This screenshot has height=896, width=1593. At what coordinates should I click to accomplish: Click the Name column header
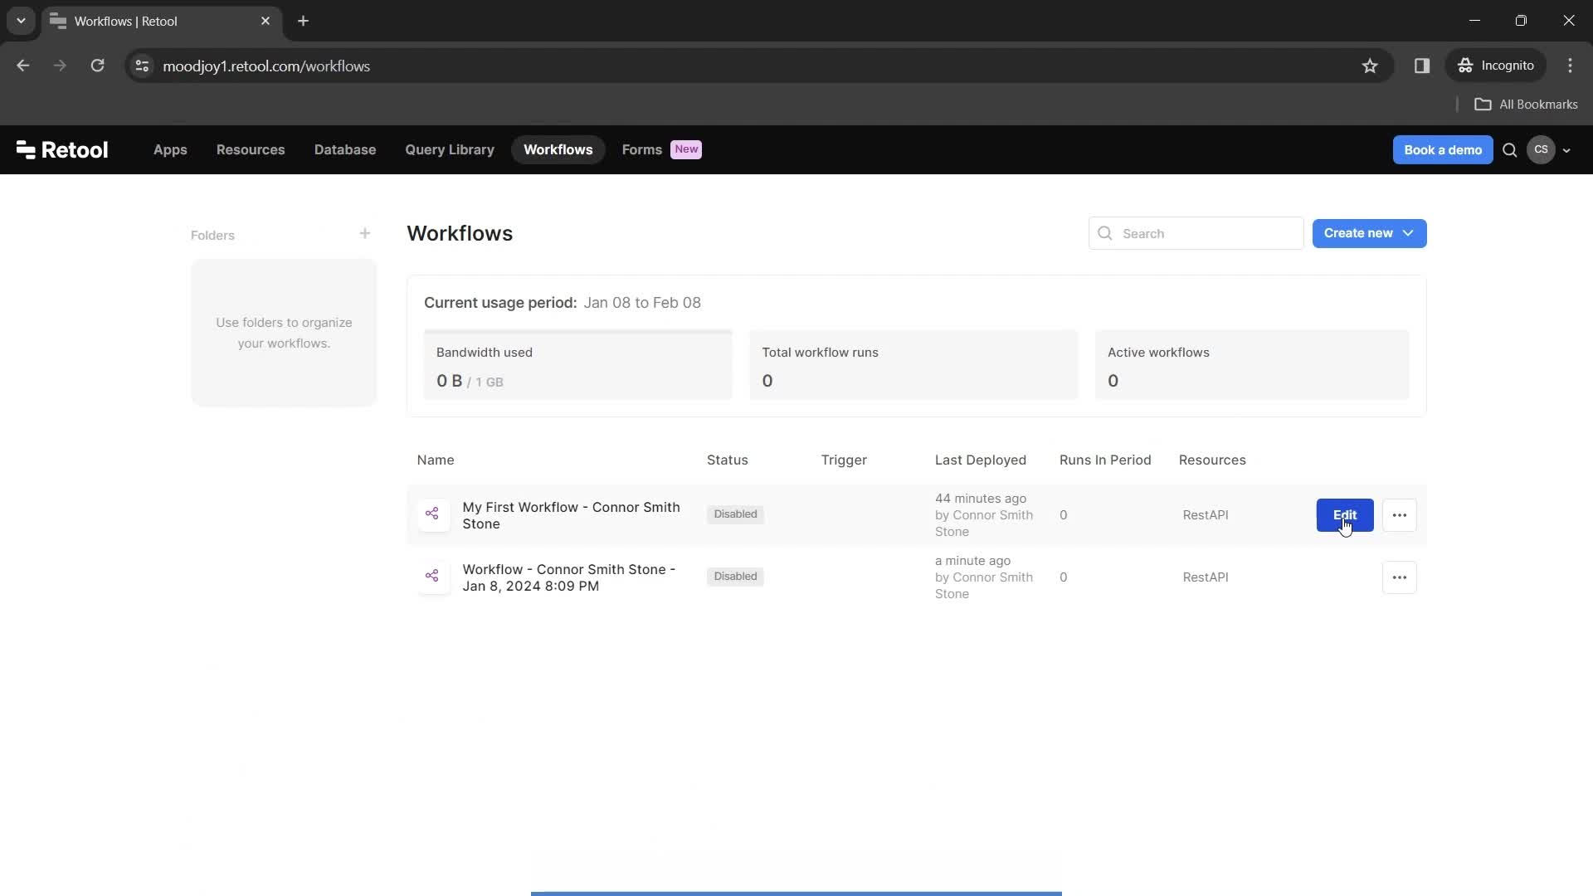click(x=436, y=460)
